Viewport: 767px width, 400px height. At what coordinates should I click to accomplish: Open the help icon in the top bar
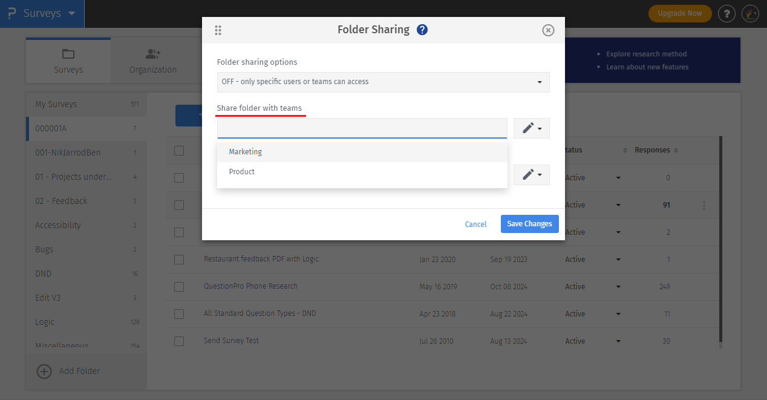(726, 13)
